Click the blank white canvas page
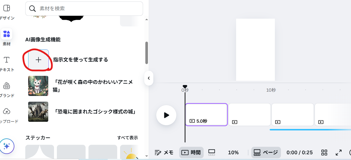The width and height of the screenshot is (351, 160). coord(255,50)
